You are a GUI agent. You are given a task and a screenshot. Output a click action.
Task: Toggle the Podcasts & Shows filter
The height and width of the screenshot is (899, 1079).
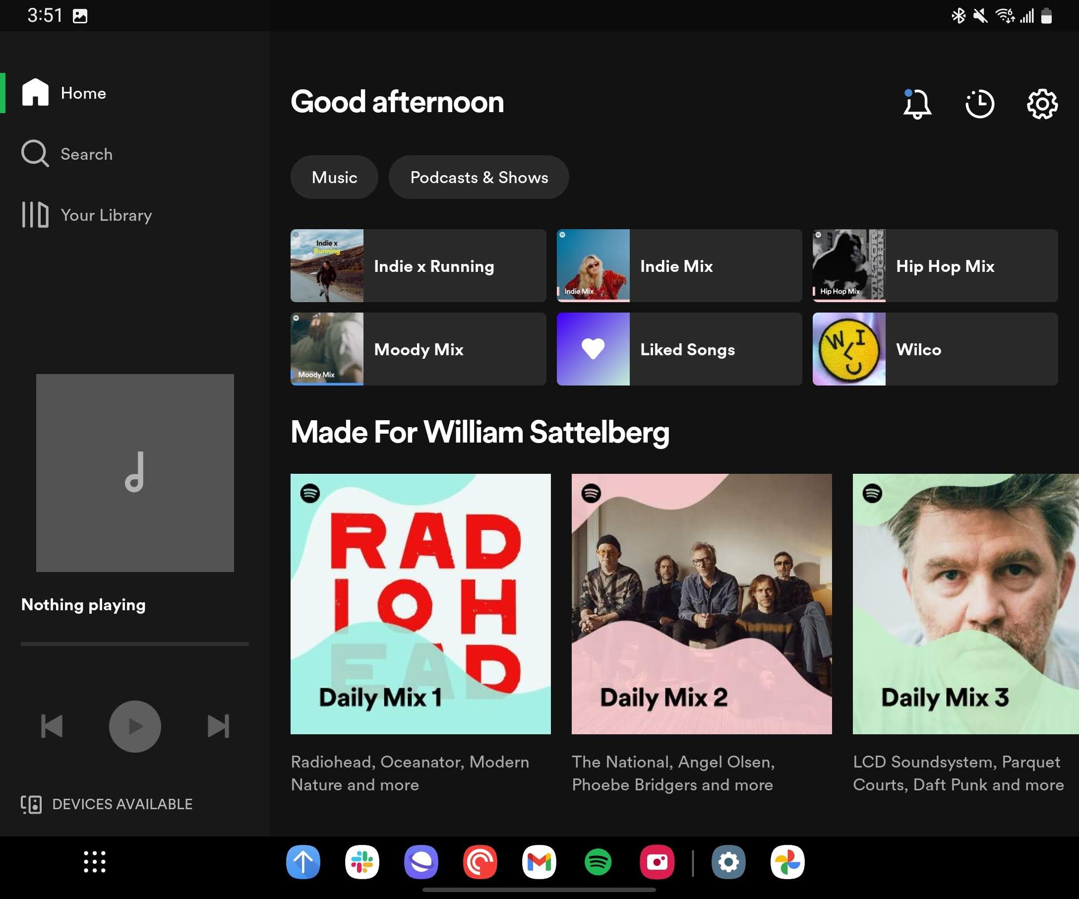point(479,177)
